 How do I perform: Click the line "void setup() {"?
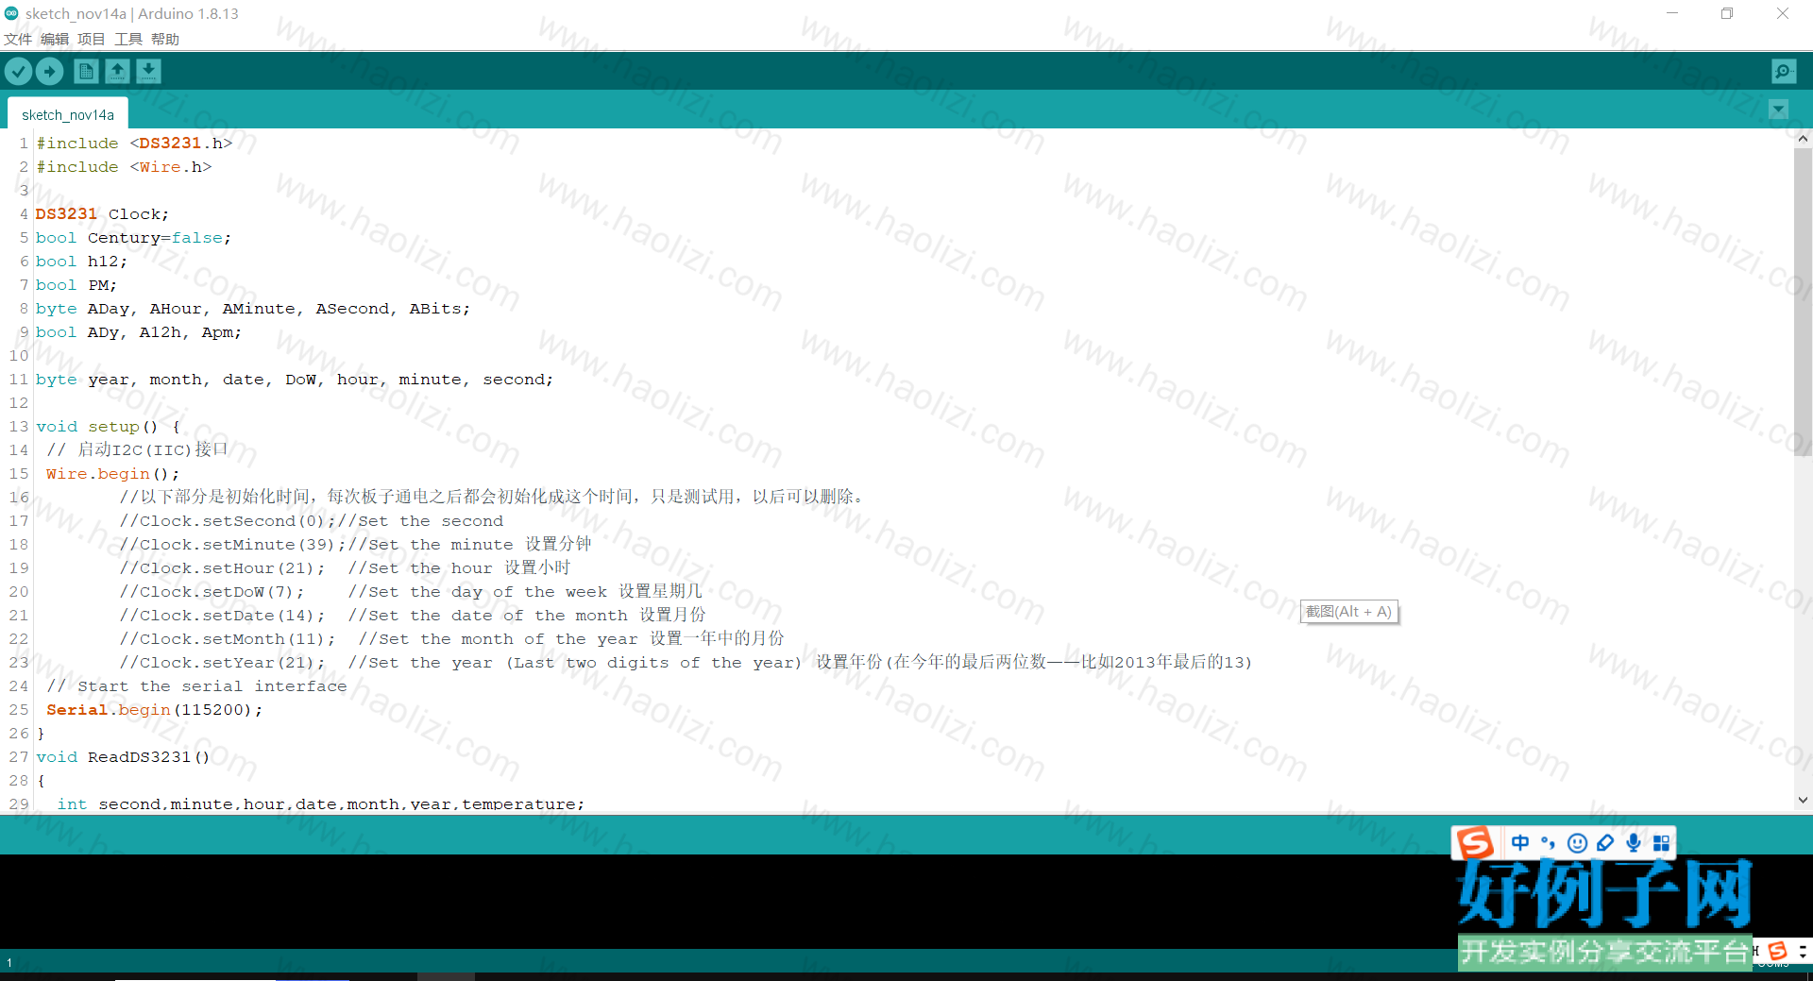pos(108,427)
